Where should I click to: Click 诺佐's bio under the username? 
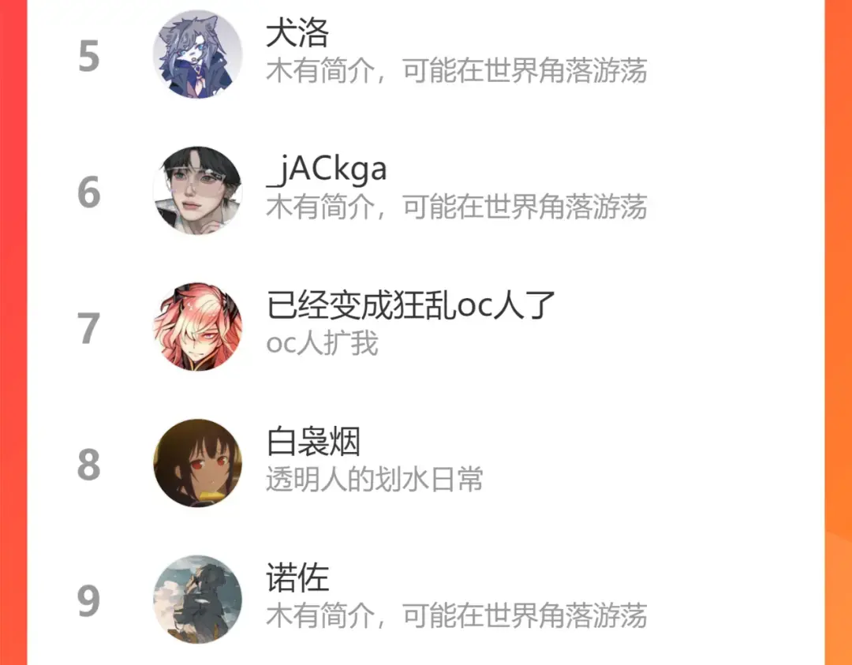[x=457, y=616]
